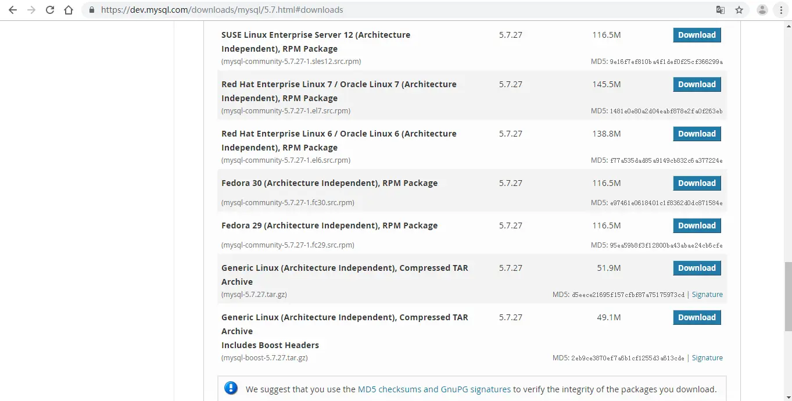
Task: Click the browser forward arrow
Action: click(31, 10)
